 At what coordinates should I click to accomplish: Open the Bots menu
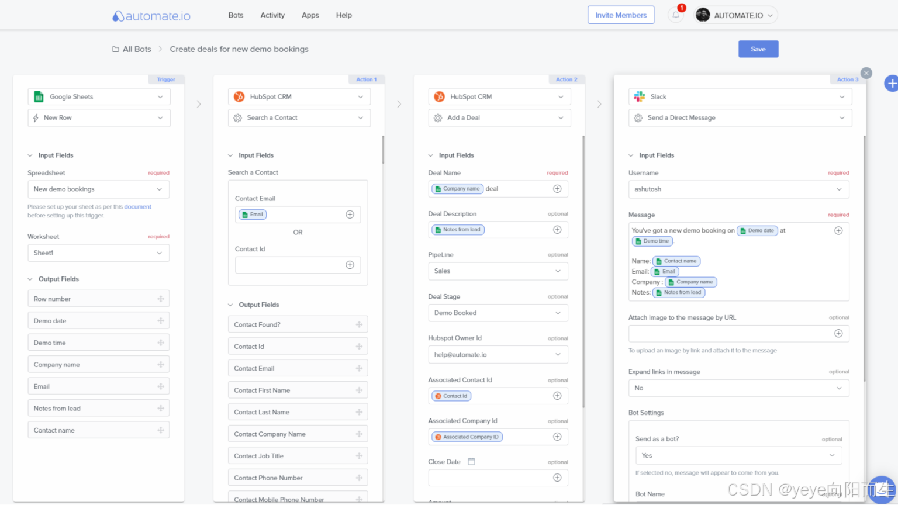(x=236, y=15)
